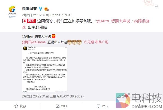Viewport: 163px width, 110px height.
Task: Open the @腾讯游 mention link
Action: 142,21
